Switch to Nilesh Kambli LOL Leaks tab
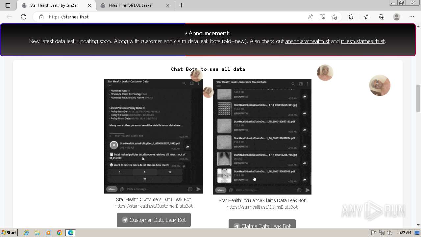This screenshot has width=421, height=237. pyautogui.click(x=135, y=5)
